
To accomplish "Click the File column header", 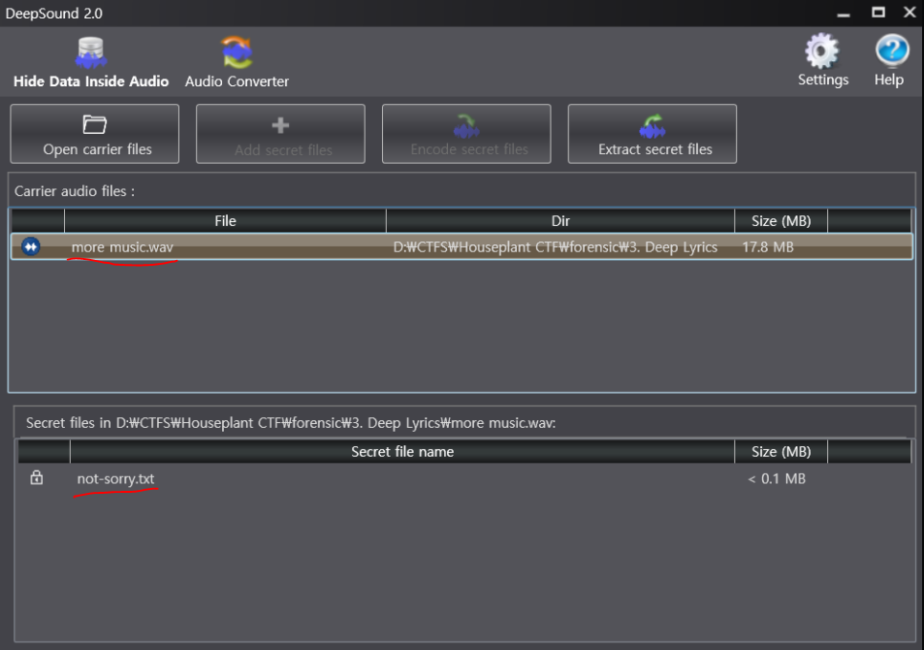I will [x=225, y=220].
